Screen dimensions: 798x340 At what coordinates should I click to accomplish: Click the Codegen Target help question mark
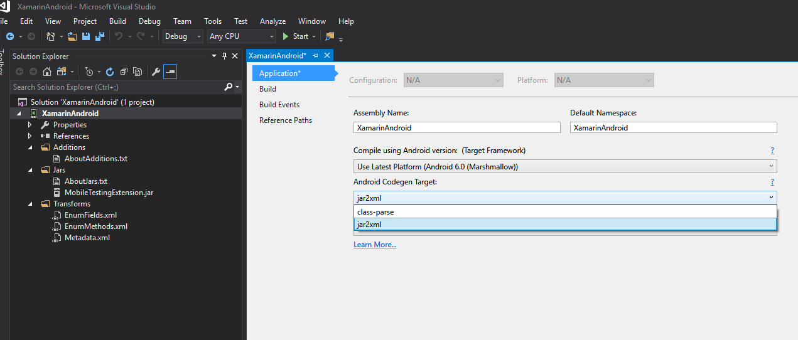(772, 182)
